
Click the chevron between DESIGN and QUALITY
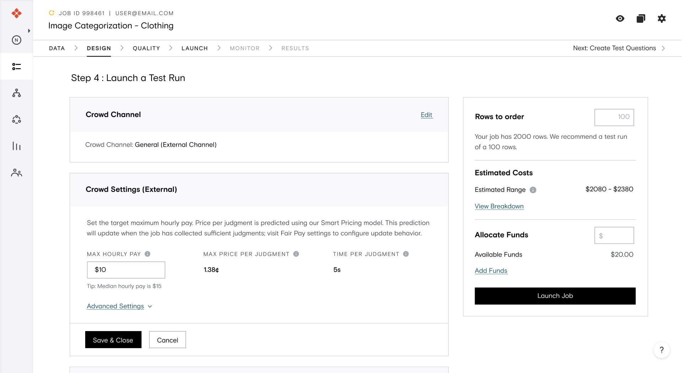coord(122,48)
